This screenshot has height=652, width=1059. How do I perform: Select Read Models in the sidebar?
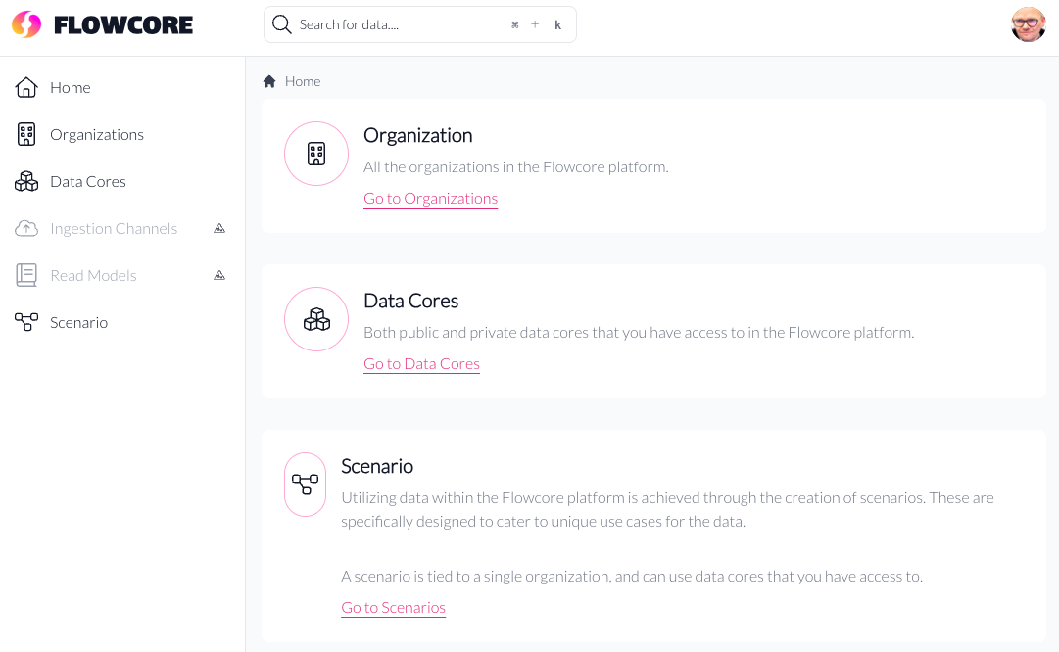pyautogui.click(x=93, y=275)
